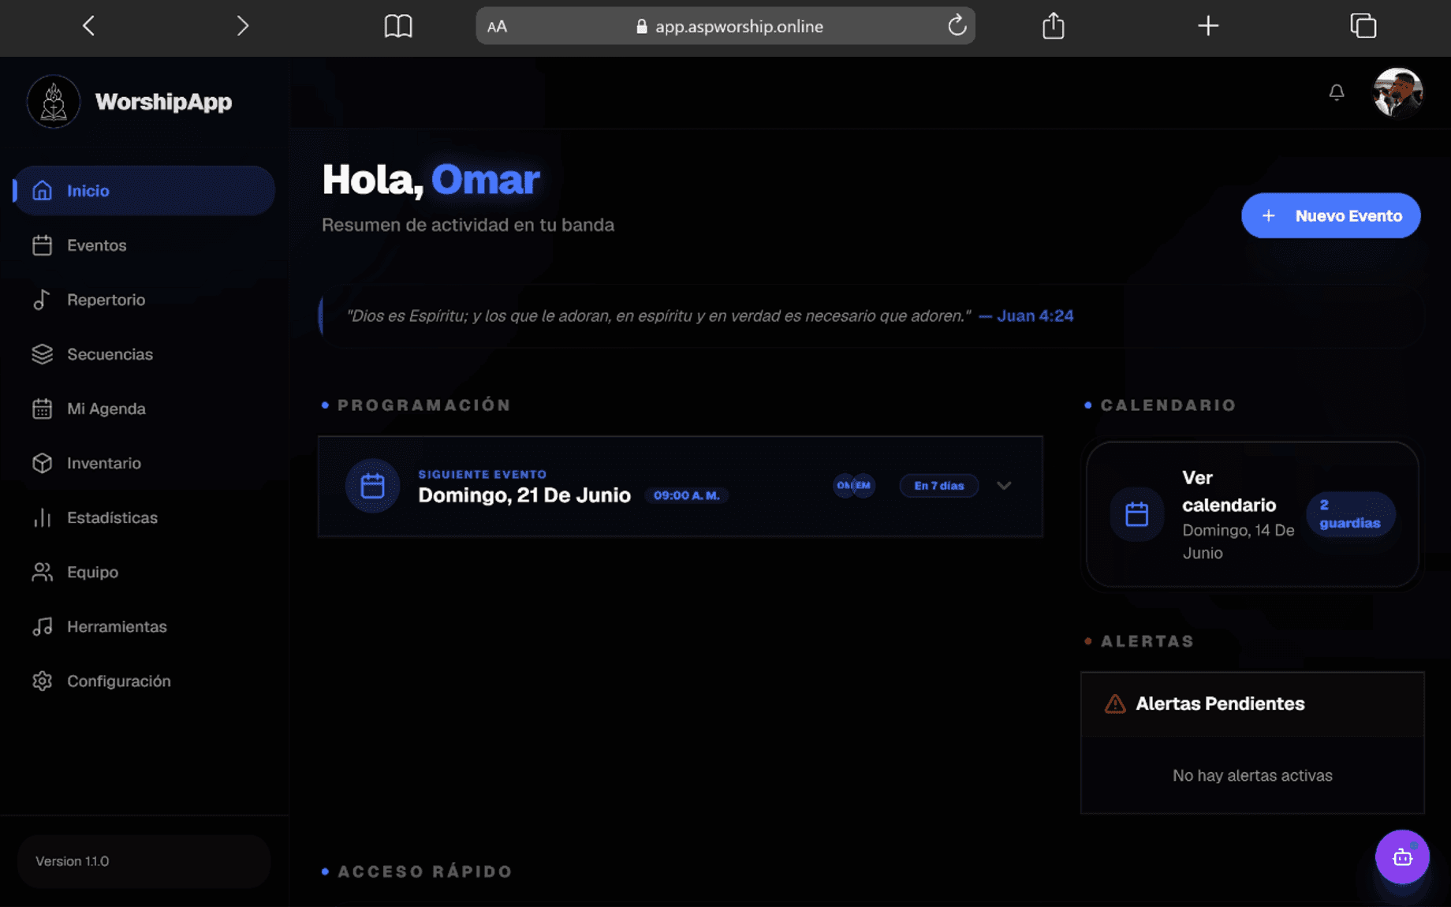Screen dimensions: 1451x907
Task: Open the Safari share sheet icon
Action: tap(1053, 25)
